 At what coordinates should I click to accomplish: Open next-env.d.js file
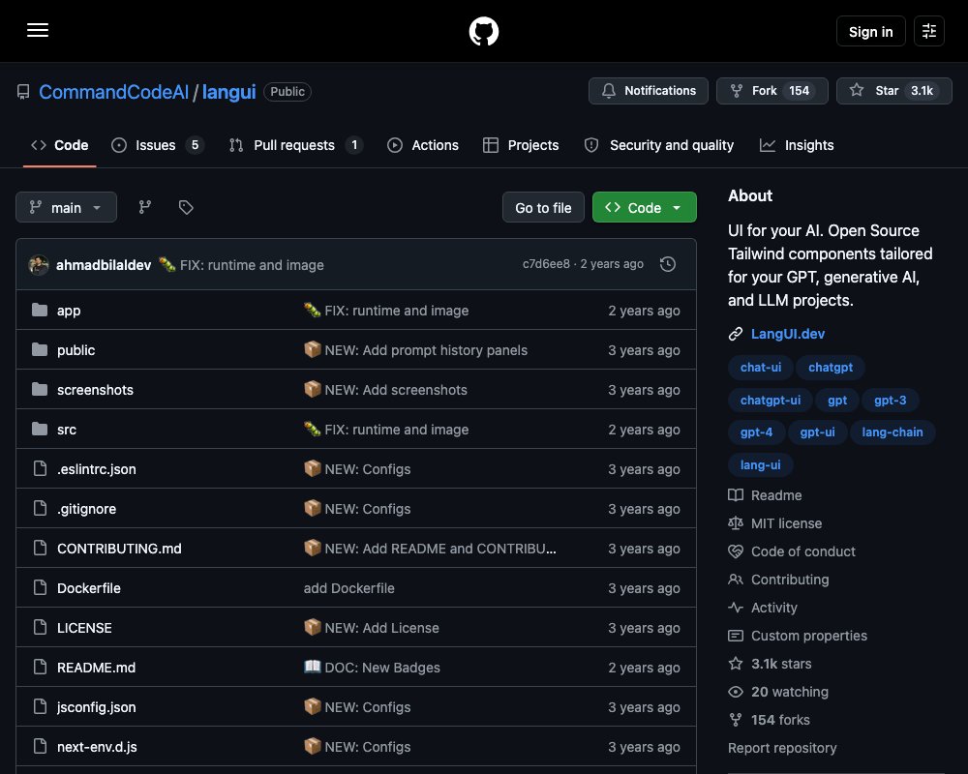[x=97, y=747]
